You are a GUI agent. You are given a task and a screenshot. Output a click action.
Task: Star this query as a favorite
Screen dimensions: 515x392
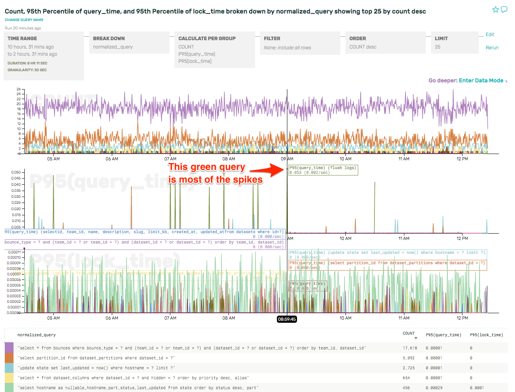coord(495,9)
